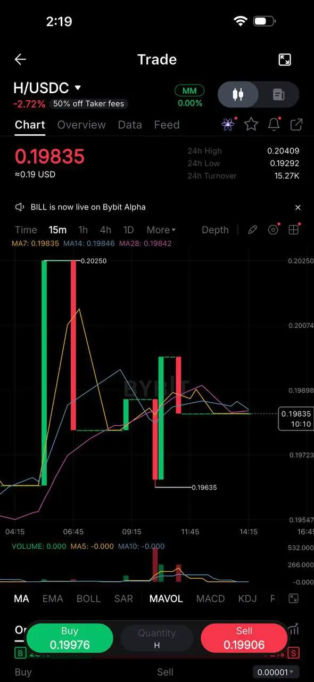This screenshot has width=314, height=682.
Task: Switch to order book view toggle
Action: point(278,95)
